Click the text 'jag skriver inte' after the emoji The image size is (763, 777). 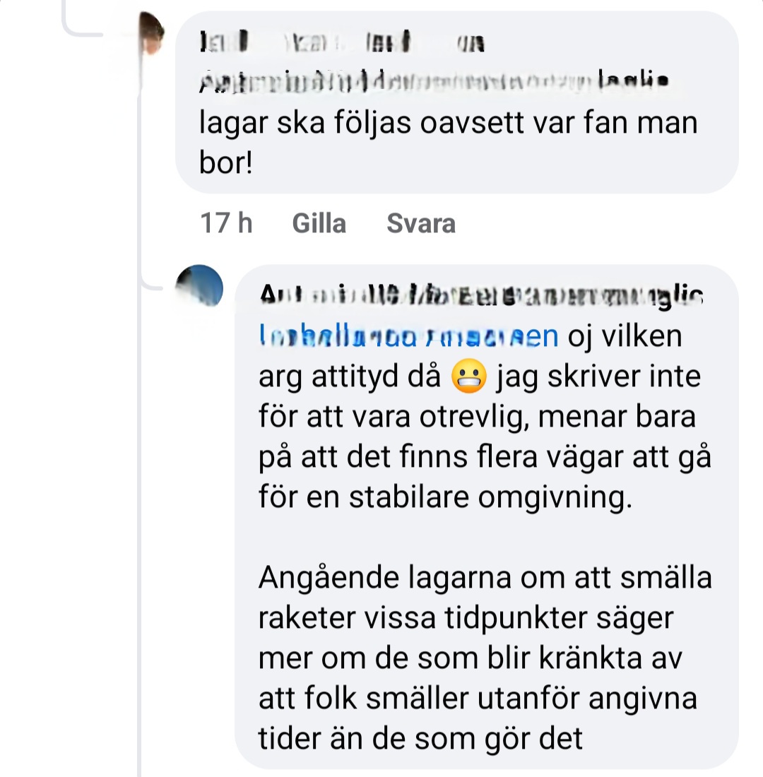[598, 376]
